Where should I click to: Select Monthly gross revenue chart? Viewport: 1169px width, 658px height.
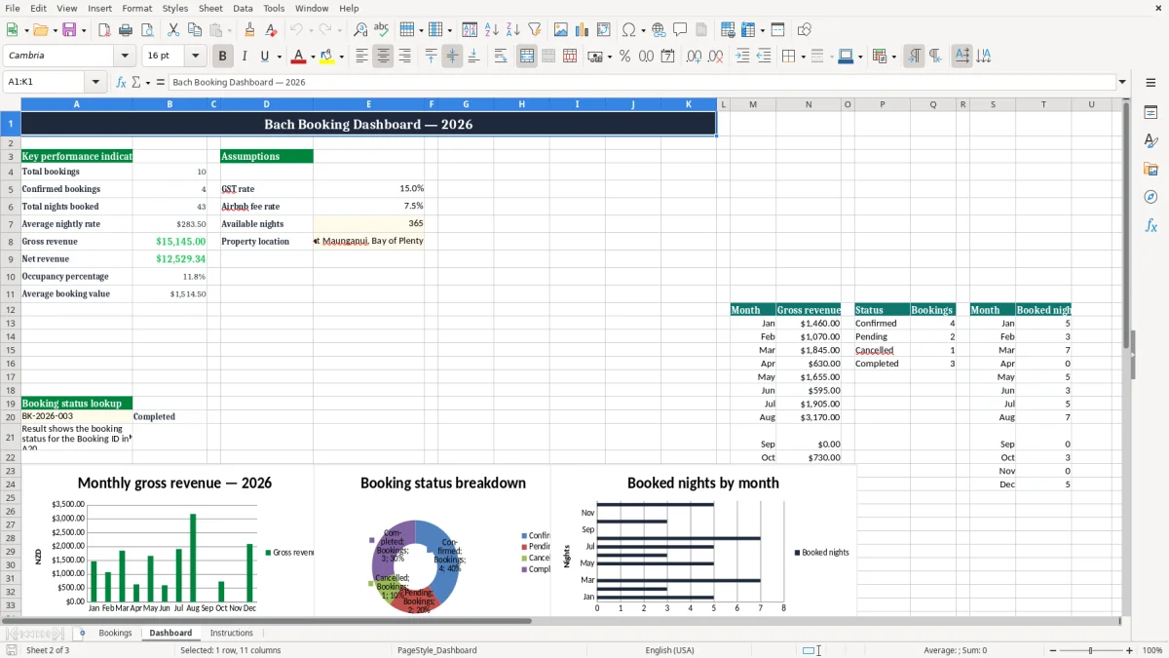[x=168, y=541]
